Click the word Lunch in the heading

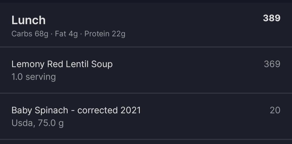click(x=29, y=20)
